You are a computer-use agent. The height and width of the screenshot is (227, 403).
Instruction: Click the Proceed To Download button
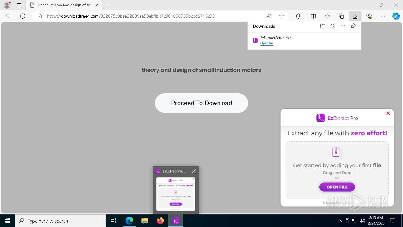201,103
